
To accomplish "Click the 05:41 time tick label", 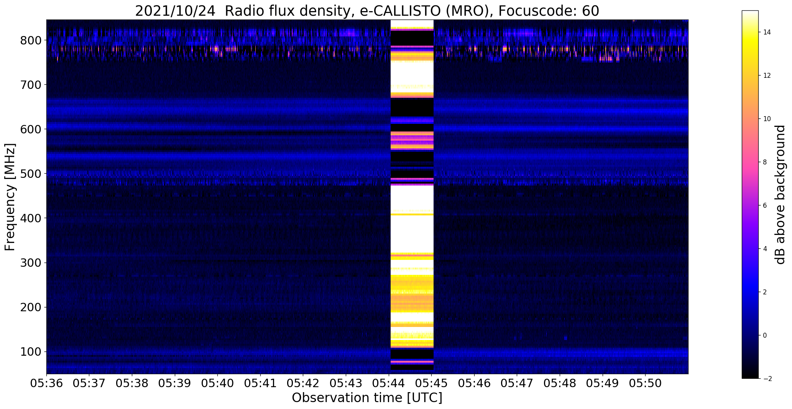I will pos(260,384).
